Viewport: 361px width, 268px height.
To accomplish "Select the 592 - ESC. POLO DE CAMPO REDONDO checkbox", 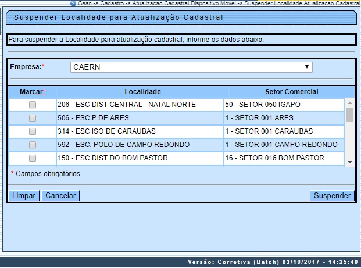I will point(33,145).
